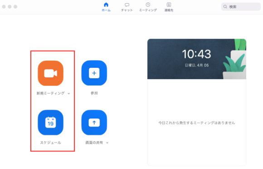Click the no upcoming meetings message

[197, 123]
